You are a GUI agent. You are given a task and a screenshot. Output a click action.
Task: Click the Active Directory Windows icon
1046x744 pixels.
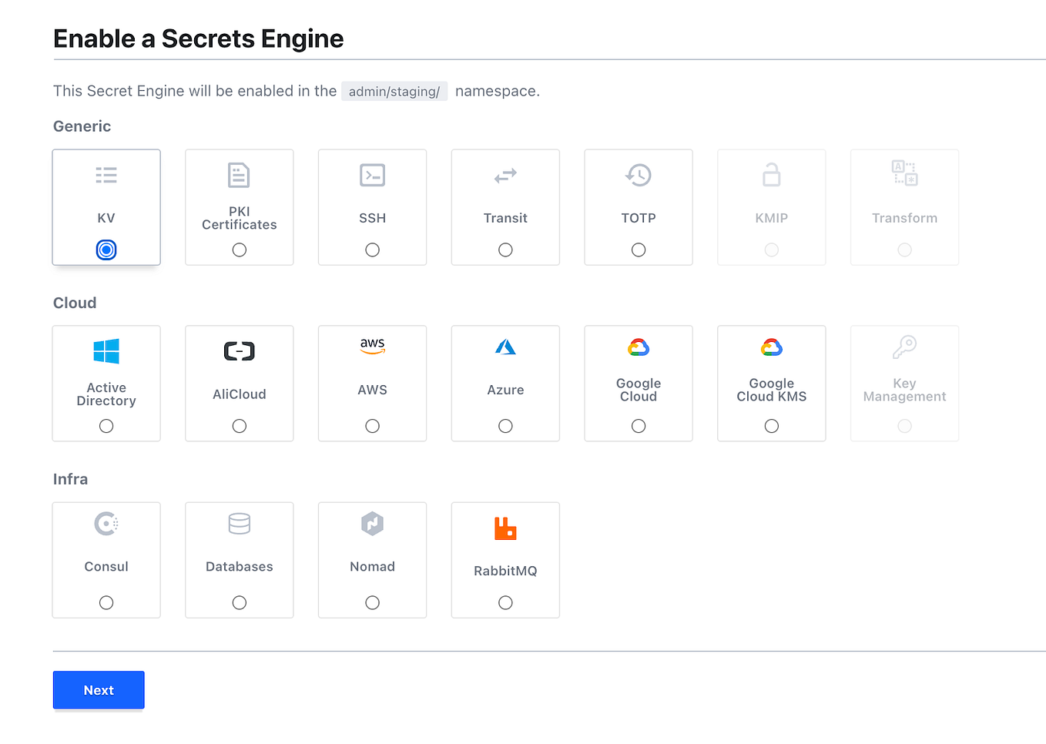106,351
